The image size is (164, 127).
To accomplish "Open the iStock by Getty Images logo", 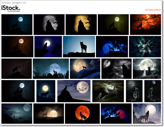I will [x=11, y=9].
